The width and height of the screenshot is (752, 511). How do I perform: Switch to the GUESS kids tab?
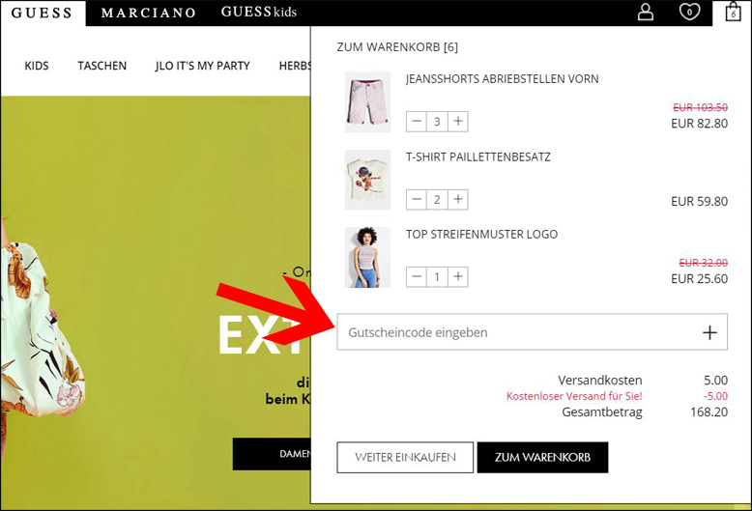click(258, 12)
